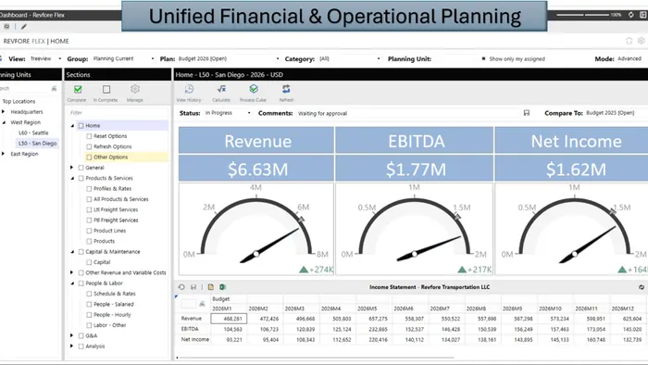
Task: Click the home icon at top right
Action: click(x=629, y=41)
